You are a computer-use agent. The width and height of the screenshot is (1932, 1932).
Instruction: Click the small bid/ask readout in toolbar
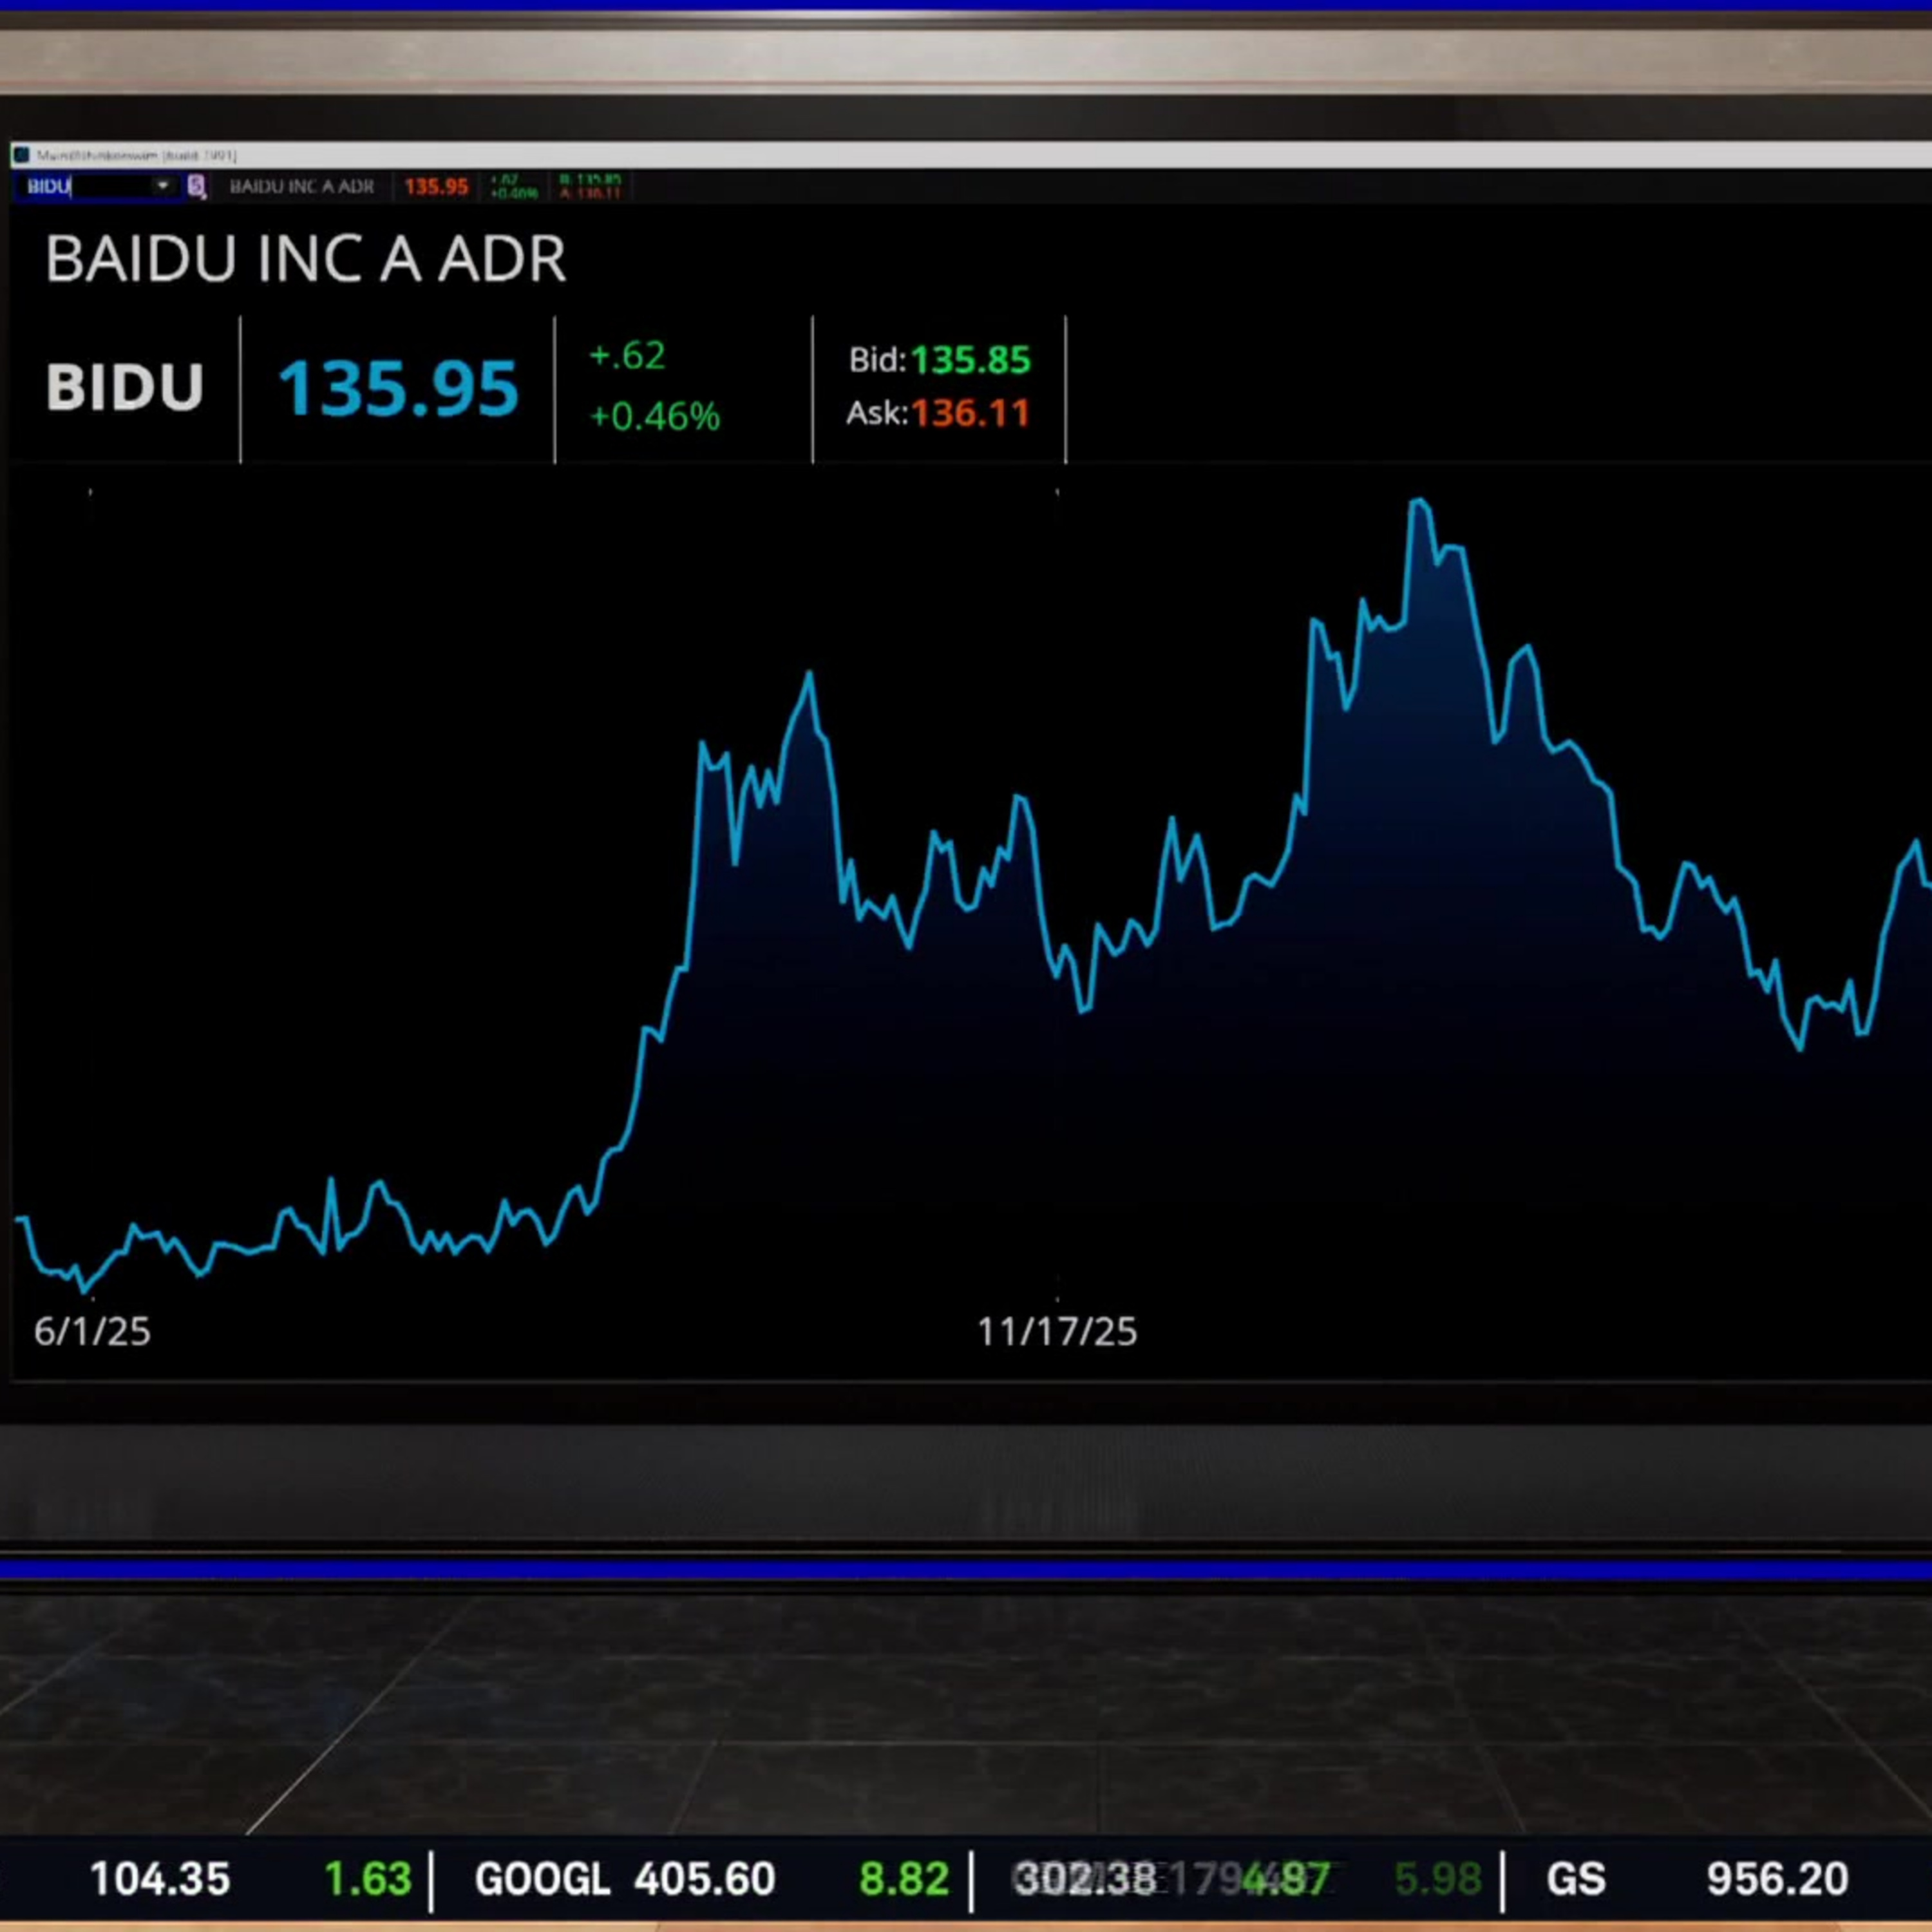coord(590,187)
